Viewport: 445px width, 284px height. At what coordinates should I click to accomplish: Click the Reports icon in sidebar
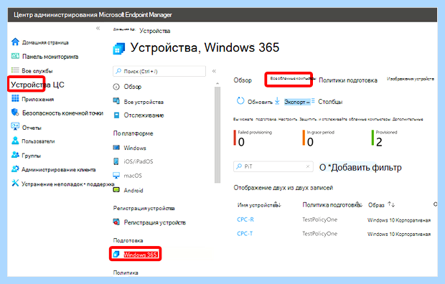pos(15,126)
